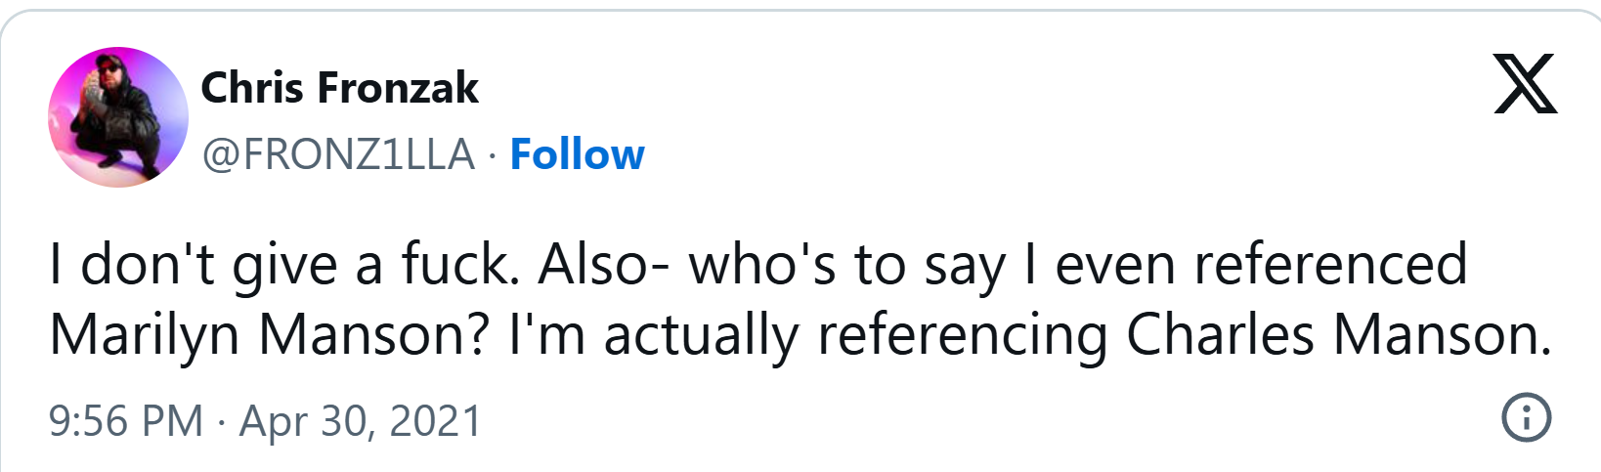Show Twitter embed privacy info
The width and height of the screenshot is (1601, 472).
[x=1525, y=417]
